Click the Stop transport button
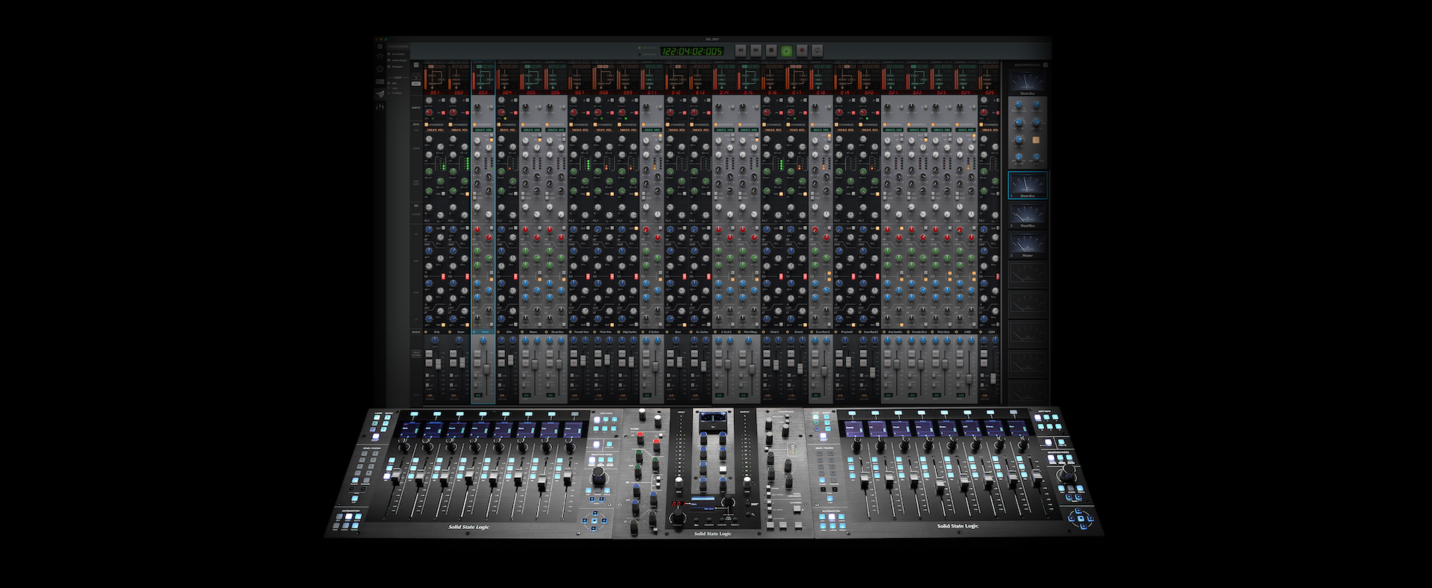 pyautogui.click(x=771, y=51)
